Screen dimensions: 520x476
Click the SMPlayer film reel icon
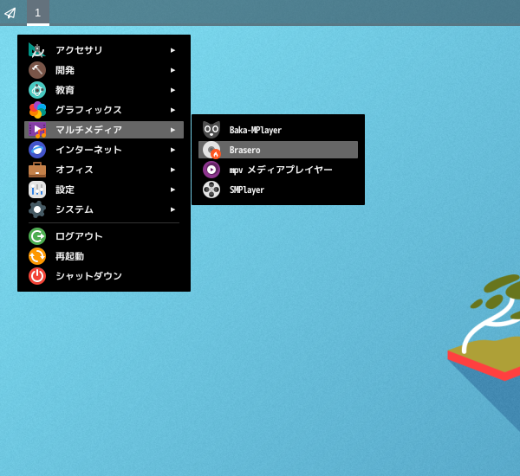point(211,190)
